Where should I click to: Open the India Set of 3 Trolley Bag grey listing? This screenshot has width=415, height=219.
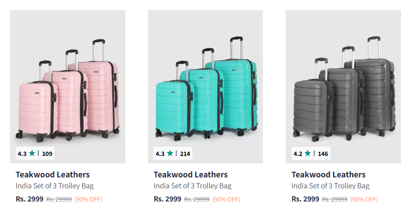coord(330,186)
